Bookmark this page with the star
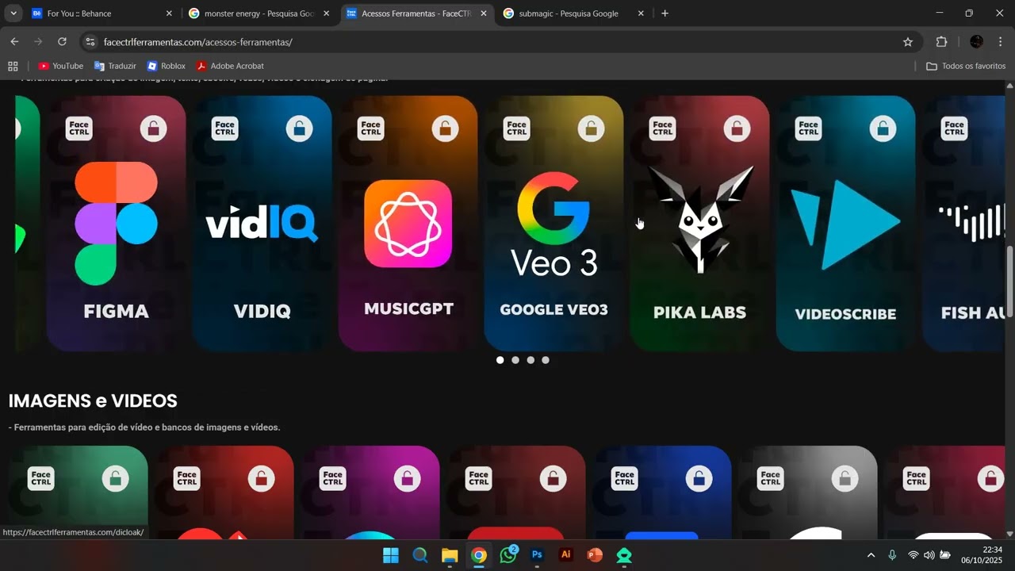Screen dimensions: 1015x571 (908, 42)
